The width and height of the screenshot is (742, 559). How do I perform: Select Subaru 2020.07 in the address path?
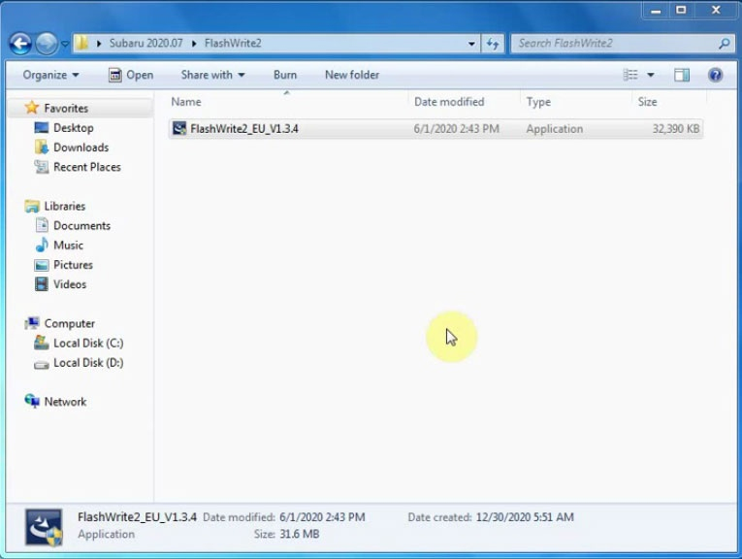145,43
